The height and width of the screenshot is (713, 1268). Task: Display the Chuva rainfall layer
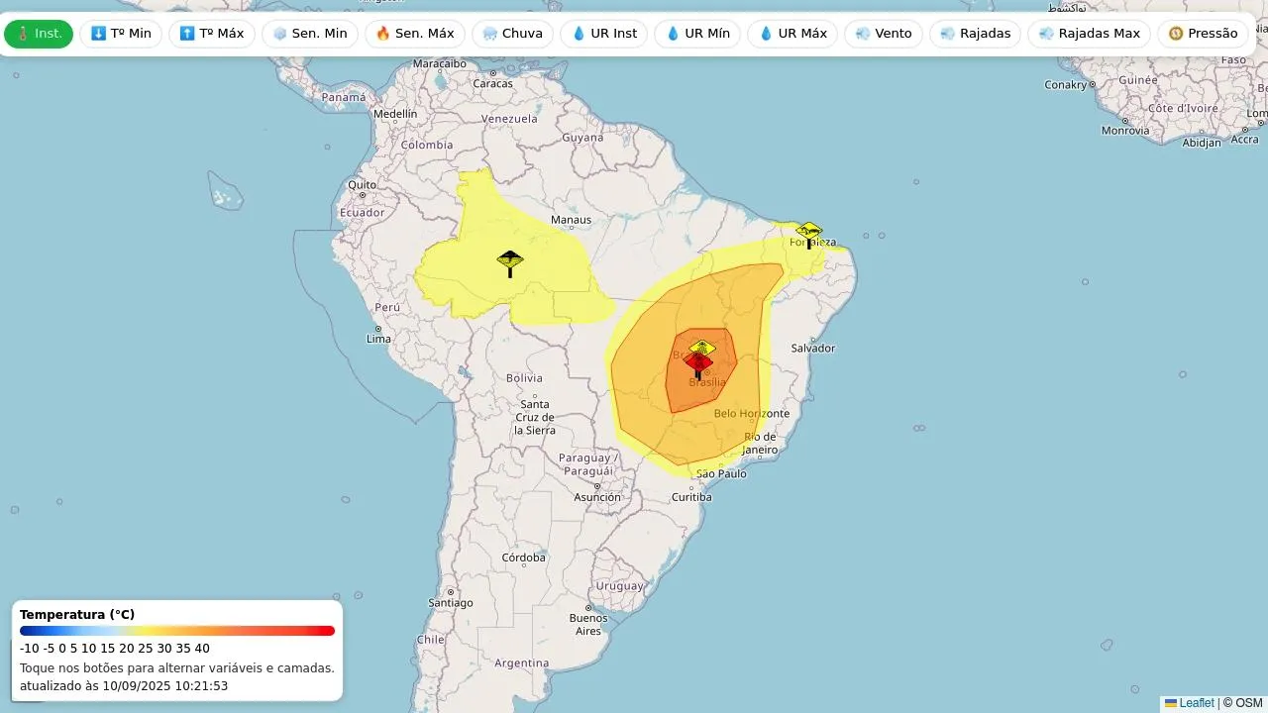click(x=512, y=34)
